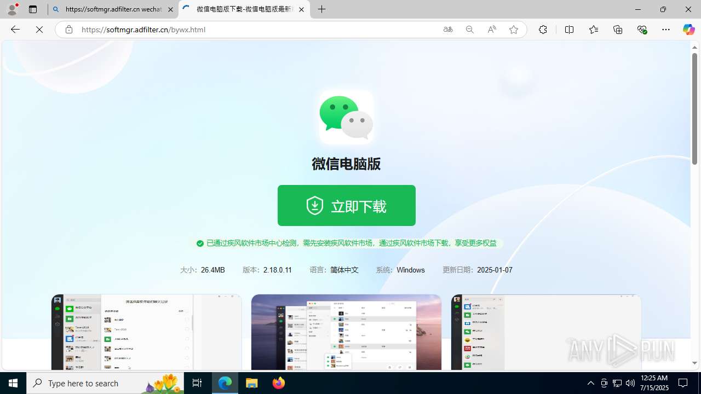
Task: Click the green 立即下载 download button
Action: [346, 205]
